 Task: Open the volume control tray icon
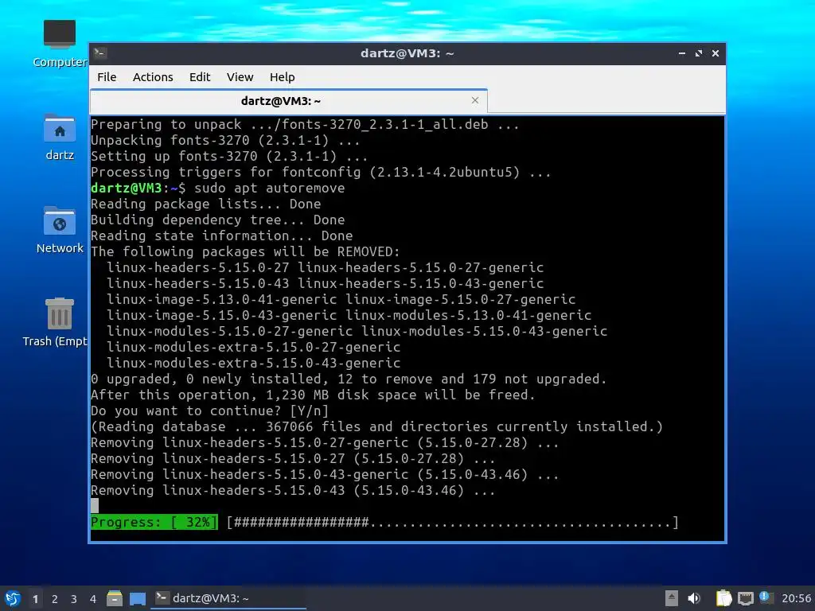coord(694,598)
